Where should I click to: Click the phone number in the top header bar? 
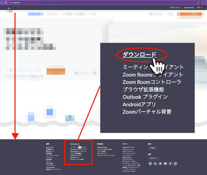pyautogui.click(x=189, y=8)
